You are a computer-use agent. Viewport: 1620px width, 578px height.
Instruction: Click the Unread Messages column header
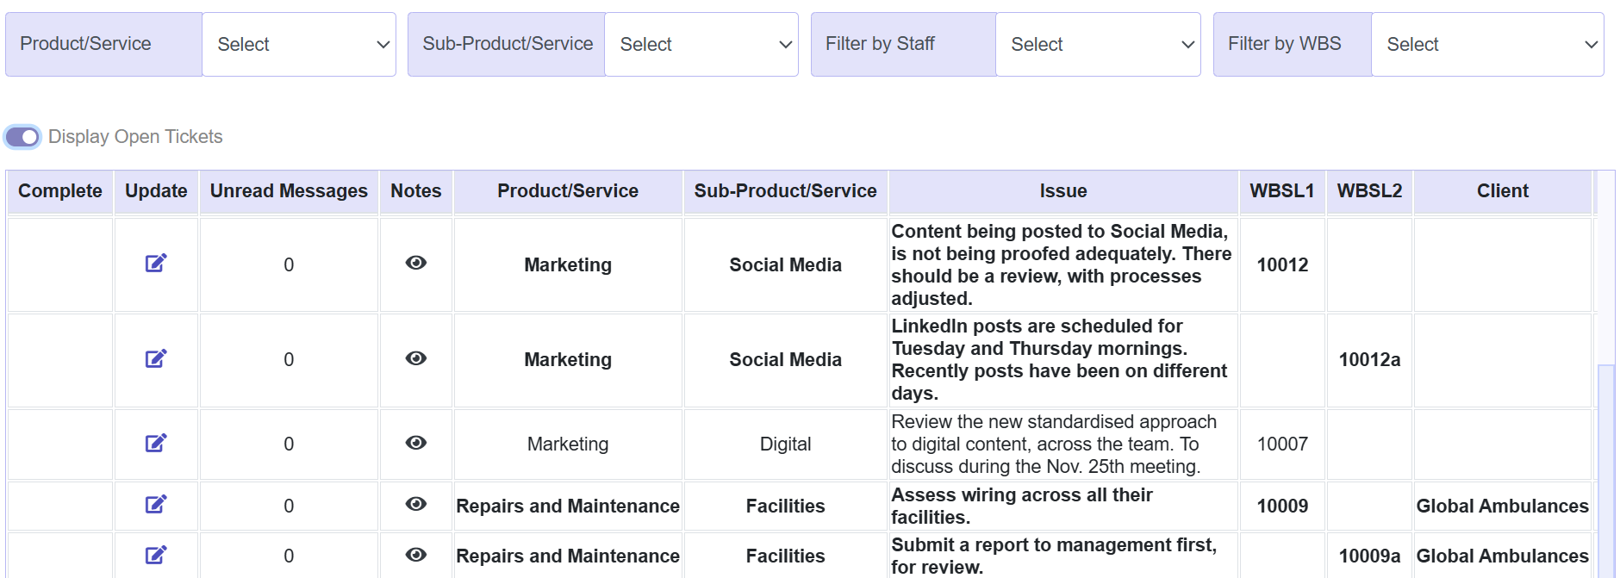point(289,191)
